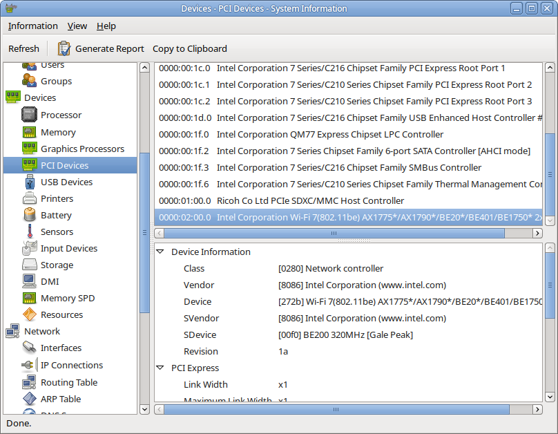The height and width of the screenshot is (434, 558).
Task: Select the Sensors thermometer icon
Action: pyautogui.click(x=30, y=232)
